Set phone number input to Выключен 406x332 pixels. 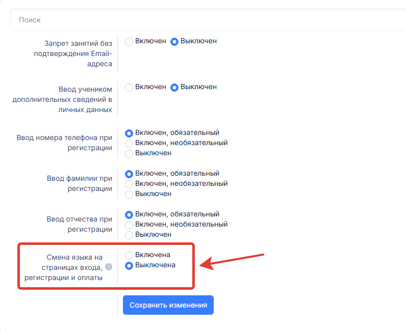pyautogui.click(x=129, y=153)
